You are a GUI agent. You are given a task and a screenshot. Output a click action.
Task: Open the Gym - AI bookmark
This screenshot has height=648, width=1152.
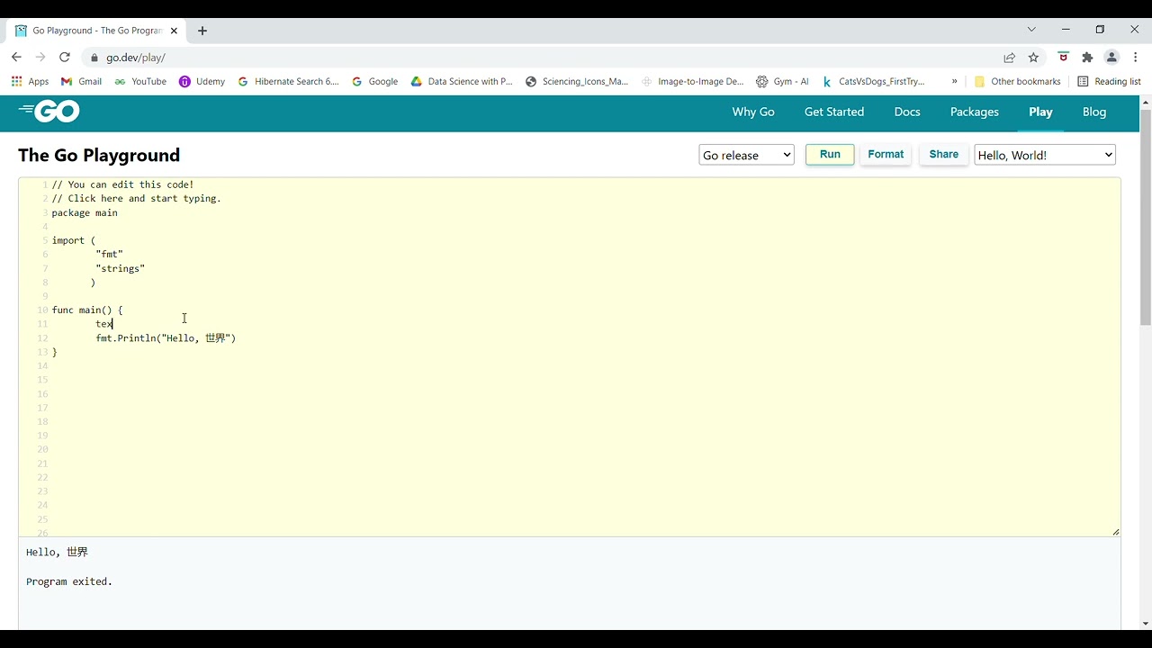(x=782, y=81)
